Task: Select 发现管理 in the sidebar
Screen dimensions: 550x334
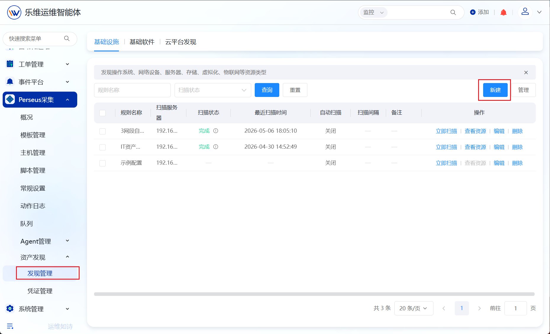Action: pyautogui.click(x=40, y=273)
